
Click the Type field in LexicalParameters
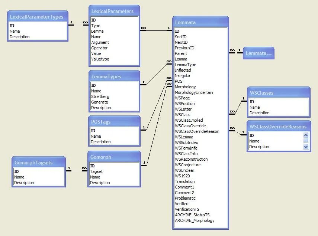115,26
